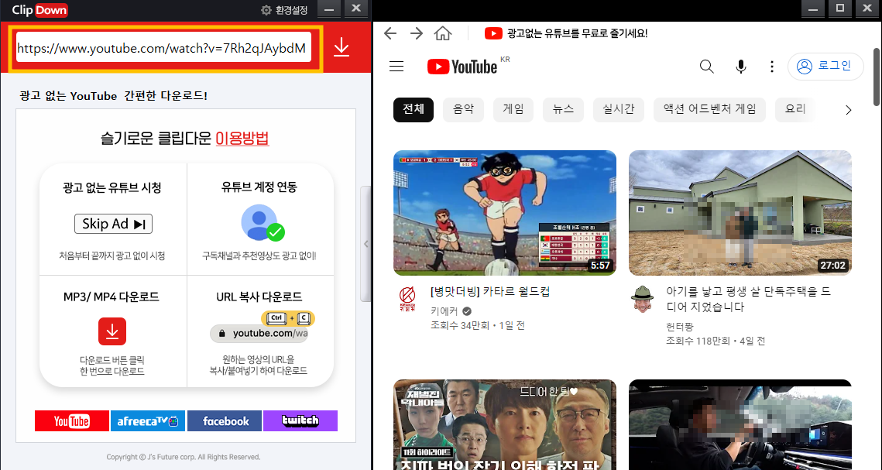Select the twitch site banner button
882x470 pixels.
coord(300,421)
